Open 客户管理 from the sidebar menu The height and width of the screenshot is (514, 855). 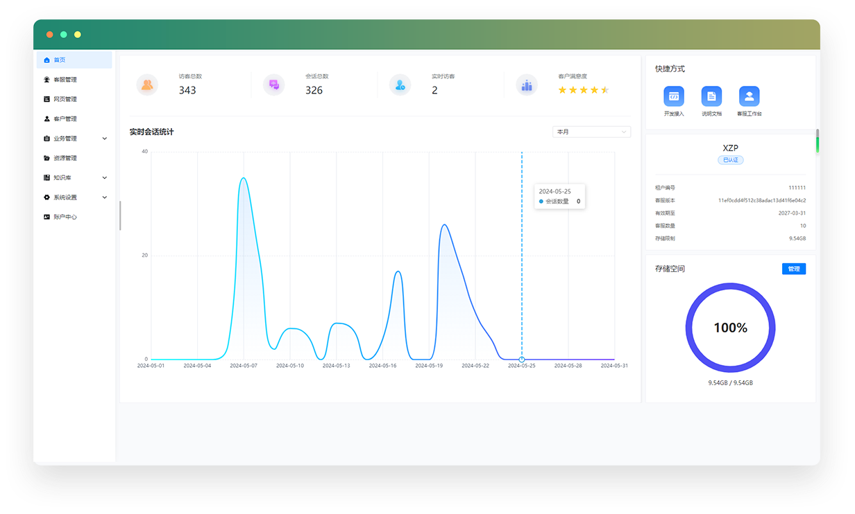pyautogui.click(x=65, y=119)
